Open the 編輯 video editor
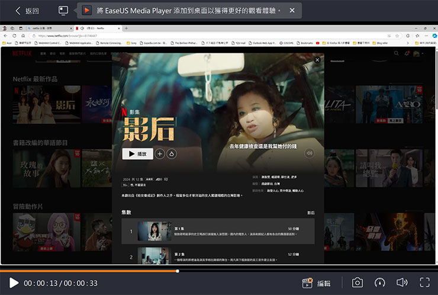This screenshot has height=295, width=438. (x=317, y=283)
